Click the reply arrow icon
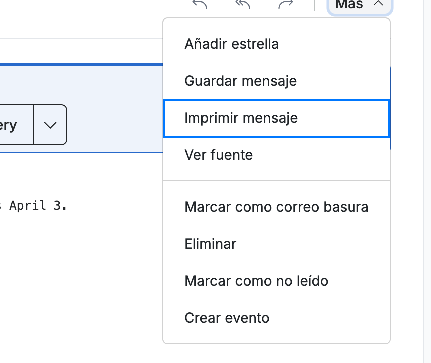 click(x=200, y=4)
